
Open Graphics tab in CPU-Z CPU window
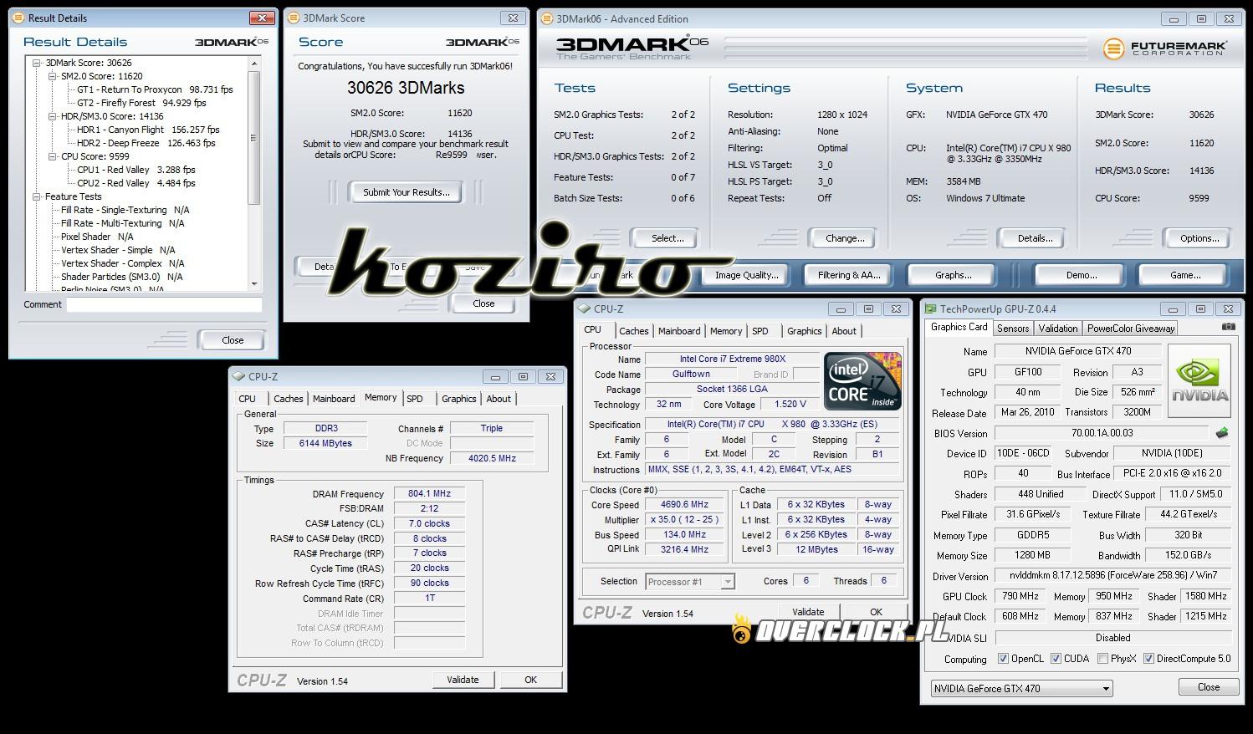(804, 331)
